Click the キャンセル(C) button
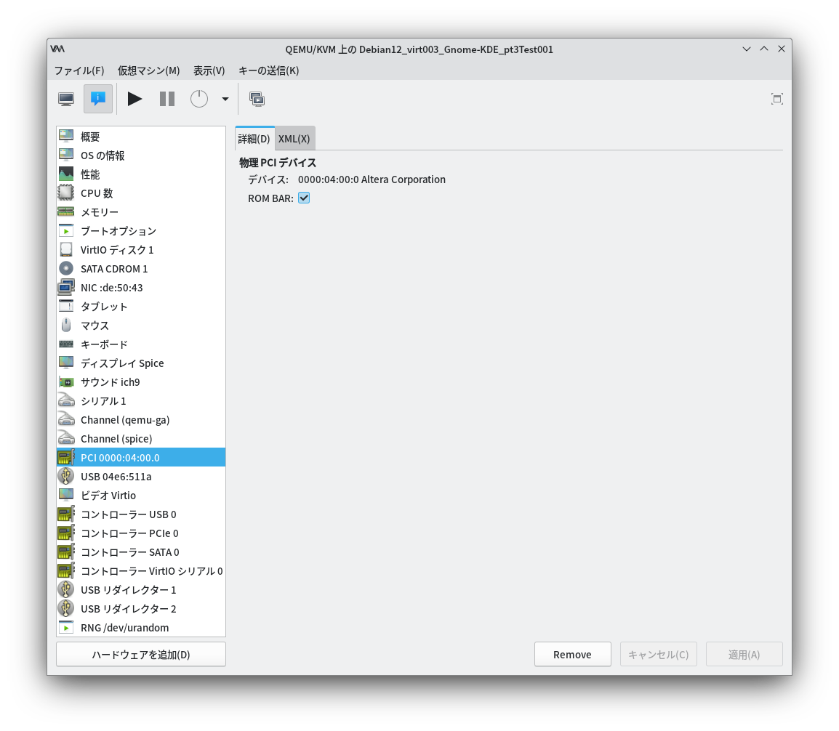 (x=658, y=654)
